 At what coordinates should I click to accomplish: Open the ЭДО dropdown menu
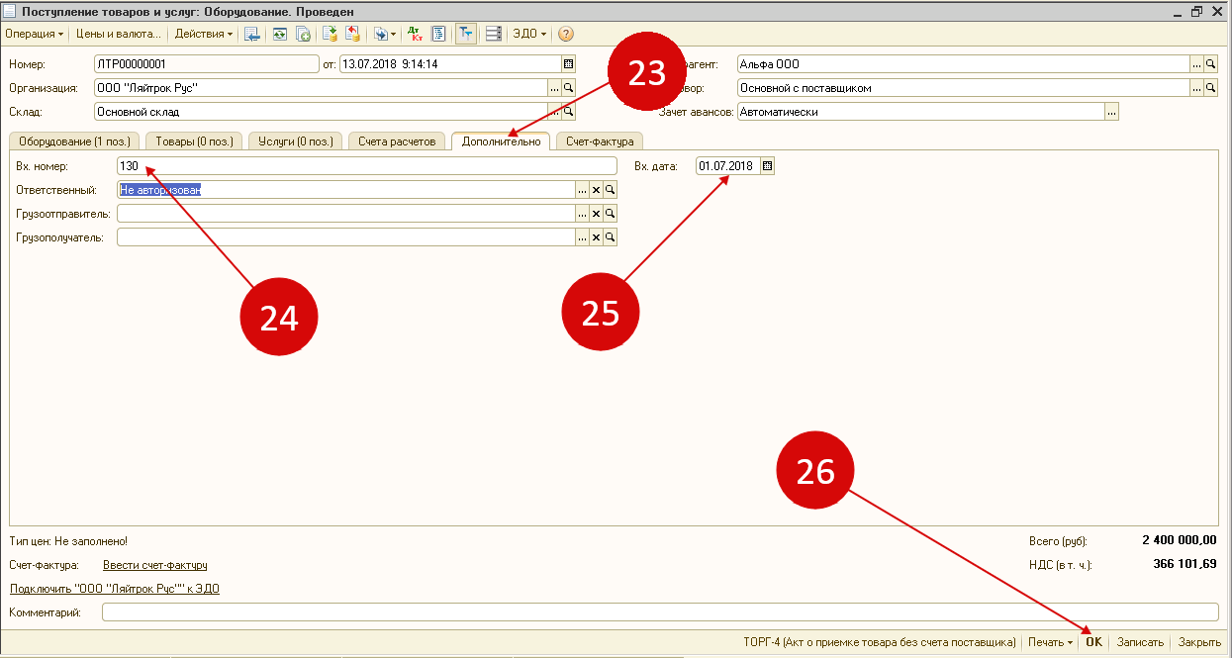click(528, 34)
